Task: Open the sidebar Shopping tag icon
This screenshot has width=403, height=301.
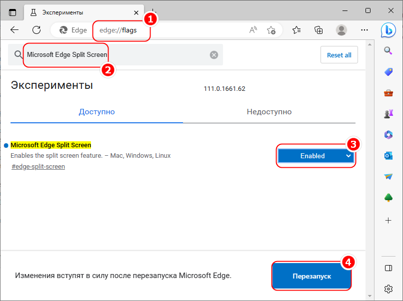Action: click(388, 71)
